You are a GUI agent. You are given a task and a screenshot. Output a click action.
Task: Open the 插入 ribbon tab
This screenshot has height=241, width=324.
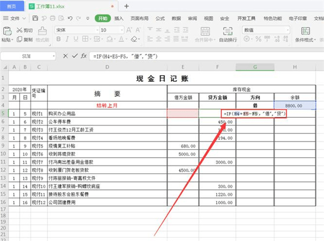119,18
